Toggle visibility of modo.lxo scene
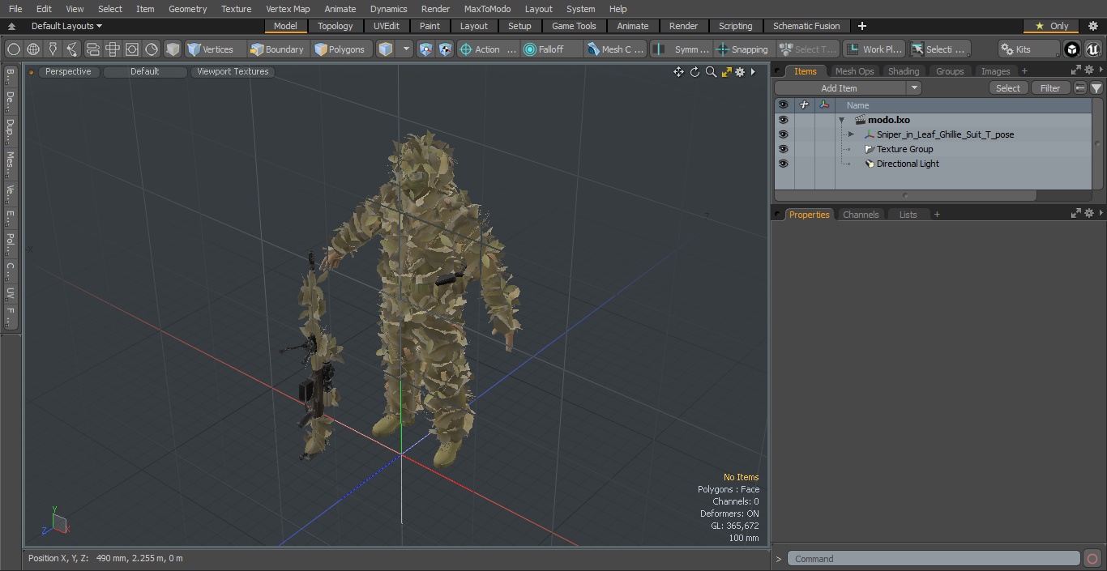Screen dimensions: 1107x571 (x=783, y=120)
